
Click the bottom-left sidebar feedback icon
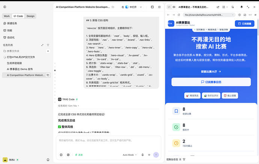point(48,160)
